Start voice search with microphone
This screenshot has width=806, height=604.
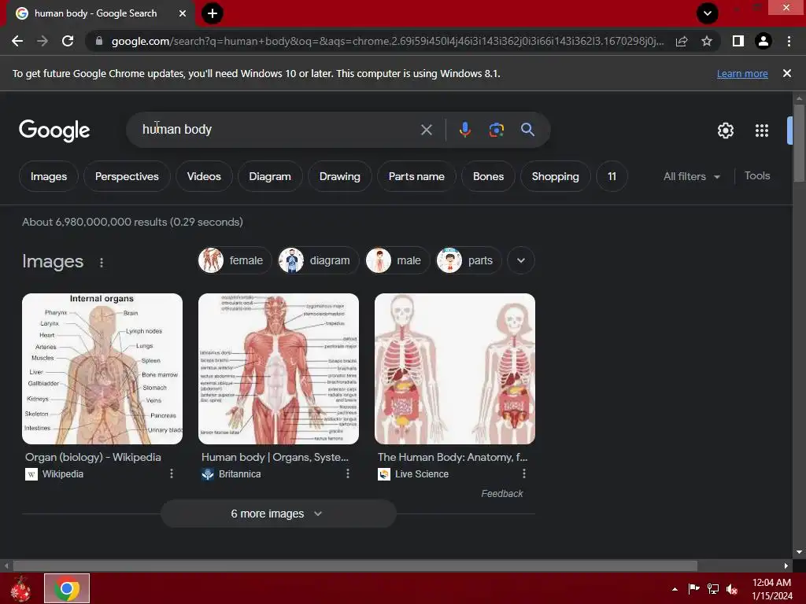coord(465,130)
